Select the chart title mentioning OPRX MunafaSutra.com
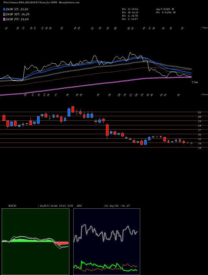This screenshot has width=208, height=275. 41,2
